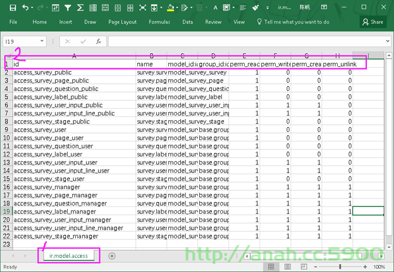Click the vertical scrollbar up arrow
The height and width of the screenshot is (272, 394).
click(389, 55)
